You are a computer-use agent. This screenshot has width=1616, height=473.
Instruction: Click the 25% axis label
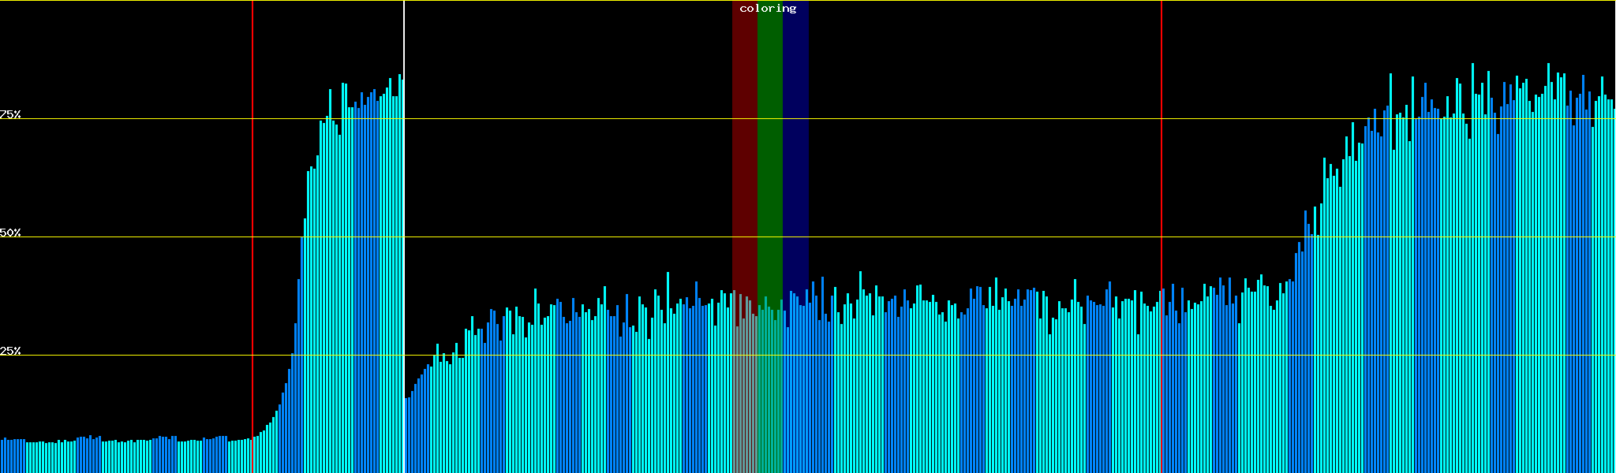coord(10,351)
